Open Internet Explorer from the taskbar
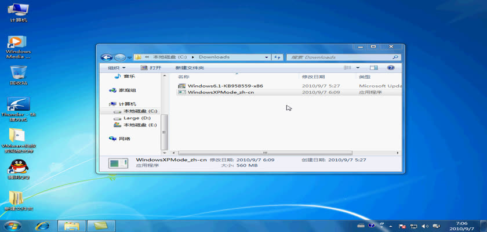Image resolution: width=487 pixels, height=232 pixels. pos(42,225)
